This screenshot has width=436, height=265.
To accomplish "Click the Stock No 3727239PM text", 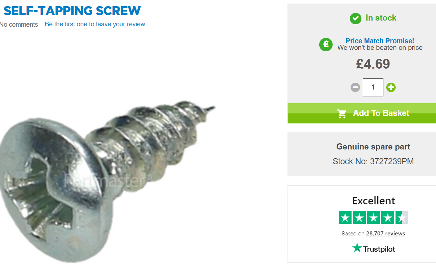I will click(373, 161).
